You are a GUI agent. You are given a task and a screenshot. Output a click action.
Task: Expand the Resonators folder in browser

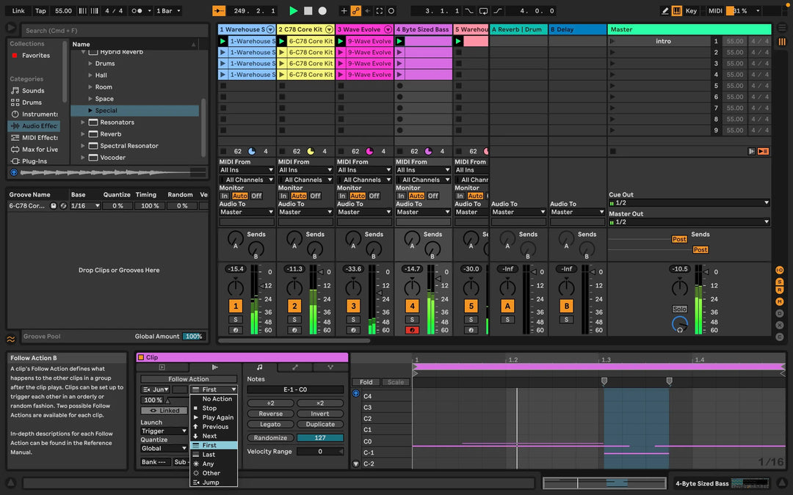(x=84, y=122)
